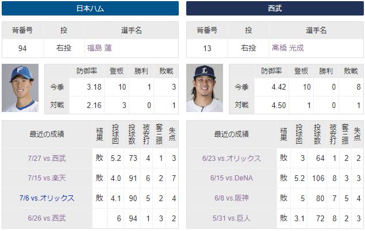Click the 日本ハム team header bar
The width and height of the screenshot is (365, 231).
pyautogui.click(x=90, y=9)
